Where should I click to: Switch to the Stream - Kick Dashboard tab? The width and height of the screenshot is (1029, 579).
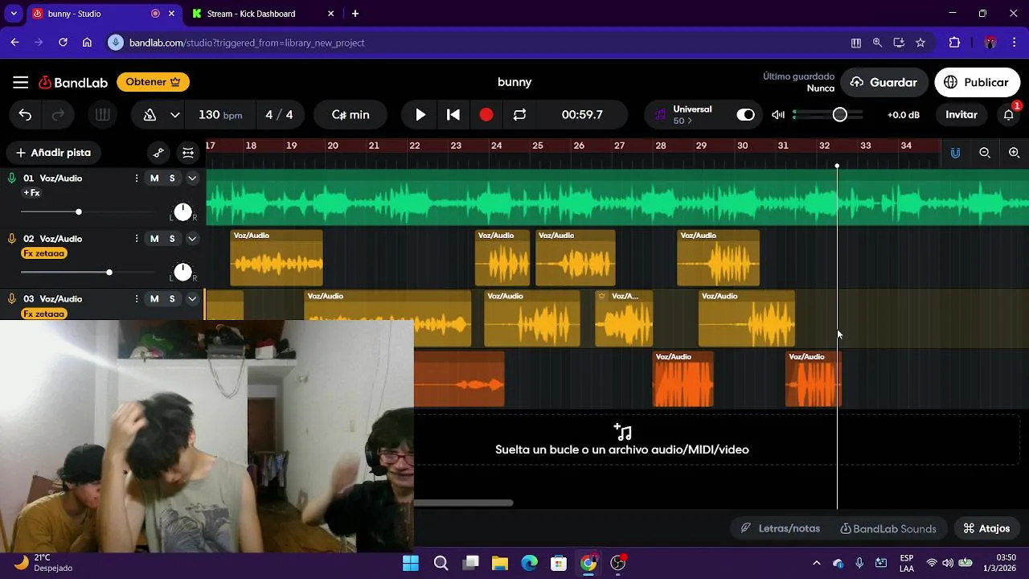coord(264,14)
